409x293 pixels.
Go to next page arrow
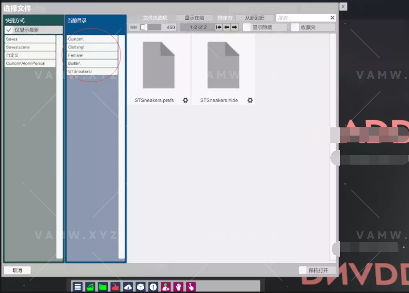(235, 28)
